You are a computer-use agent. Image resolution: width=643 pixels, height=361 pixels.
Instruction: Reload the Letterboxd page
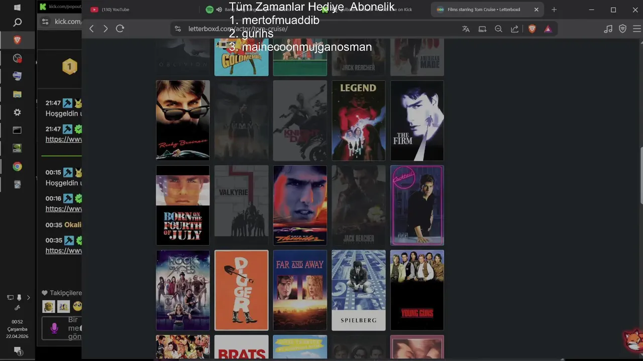click(x=120, y=29)
